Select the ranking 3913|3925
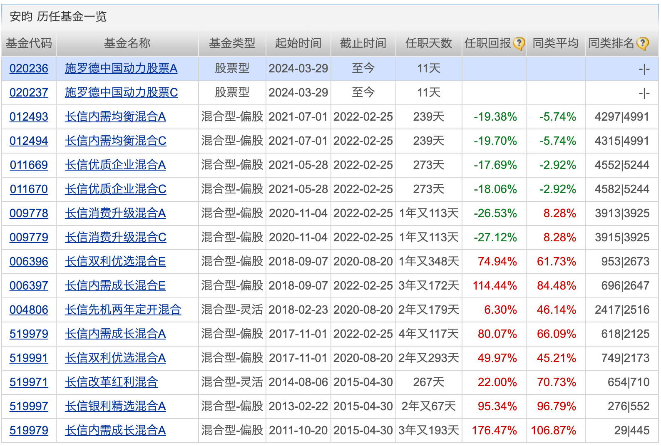The image size is (661, 446). [622, 213]
